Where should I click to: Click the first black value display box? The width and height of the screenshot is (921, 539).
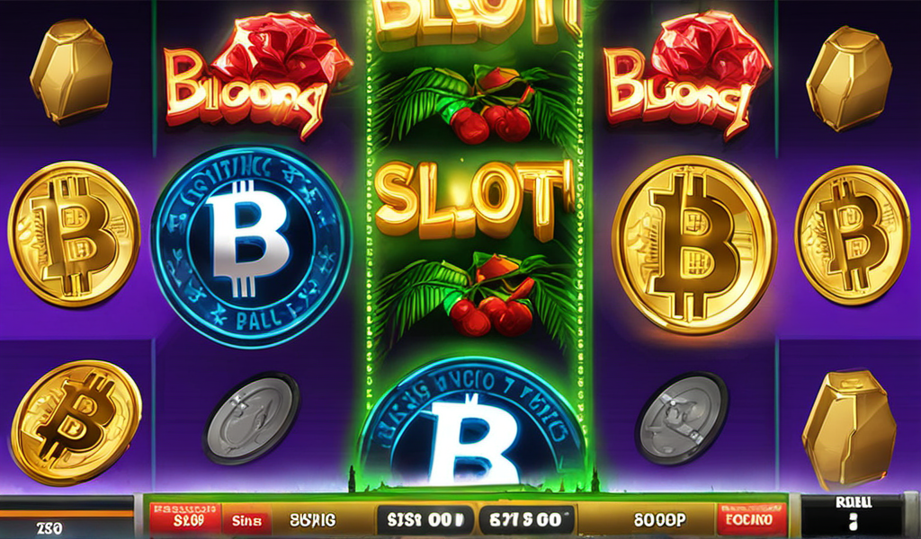click(x=425, y=519)
